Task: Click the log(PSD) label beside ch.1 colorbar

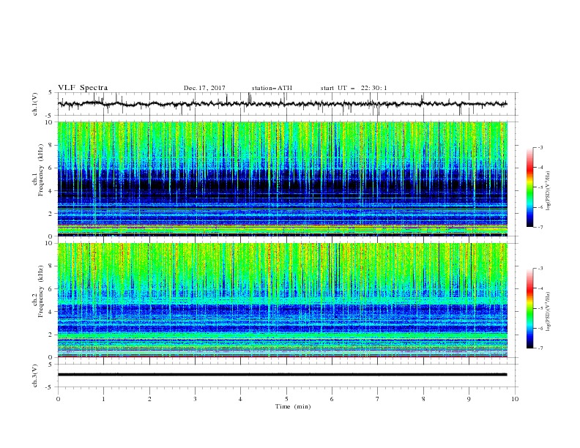Action: [548, 191]
